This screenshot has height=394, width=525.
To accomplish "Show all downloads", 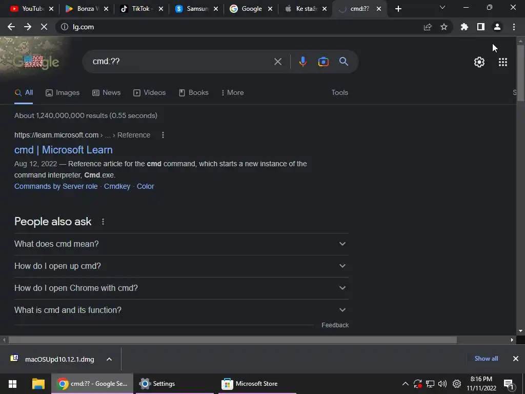I will [x=486, y=359].
